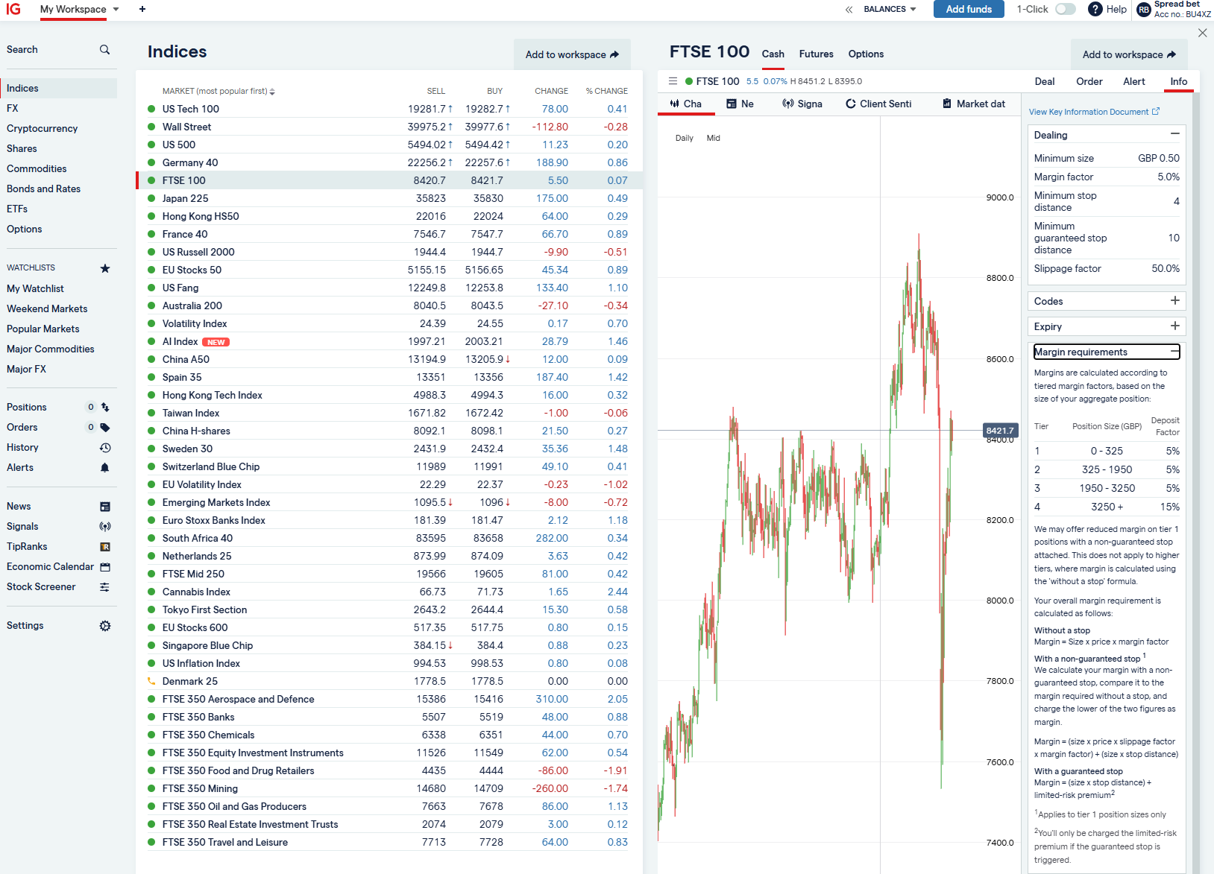
Task: Switch to the Options tab
Action: 866,54
